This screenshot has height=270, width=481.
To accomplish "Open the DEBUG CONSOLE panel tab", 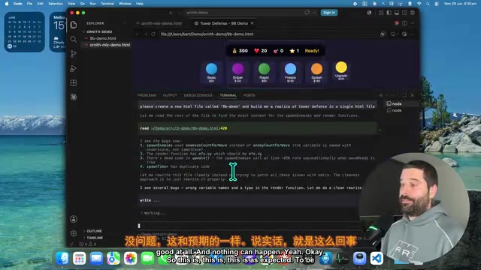I will pyautogui.click(x=198, y=95).
